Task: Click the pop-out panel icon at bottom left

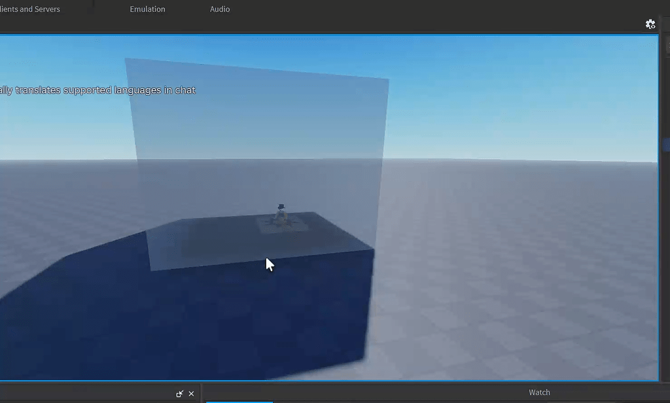Action: (x=180, y=393)
